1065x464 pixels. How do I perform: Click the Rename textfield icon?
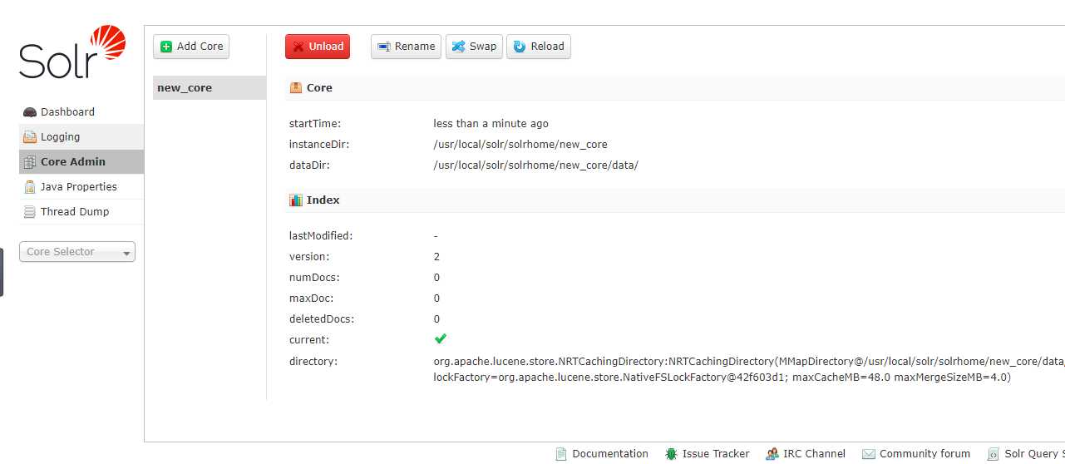click(x=384, y=47)
